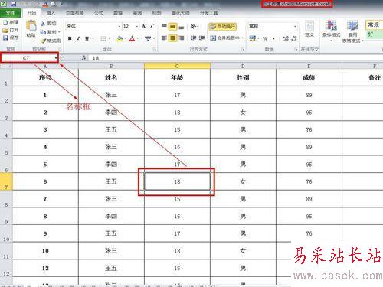Toggle Center horizontal alignment (highlighted)
Viewport: 383px width, 287px height.
click(173, 38)
